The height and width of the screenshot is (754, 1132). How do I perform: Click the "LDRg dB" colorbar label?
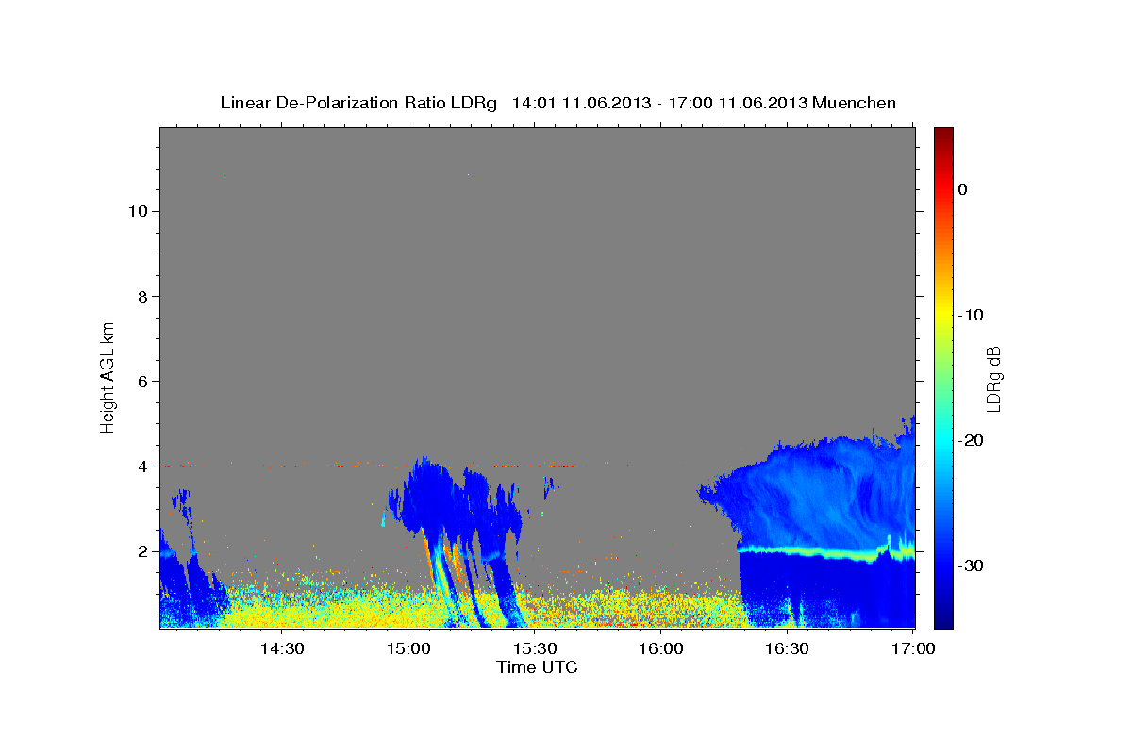tap(993, 379)
